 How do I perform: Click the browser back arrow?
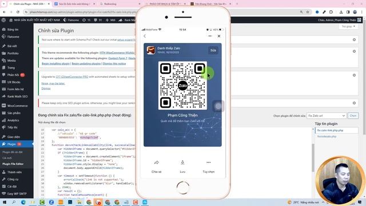[4, 12]
